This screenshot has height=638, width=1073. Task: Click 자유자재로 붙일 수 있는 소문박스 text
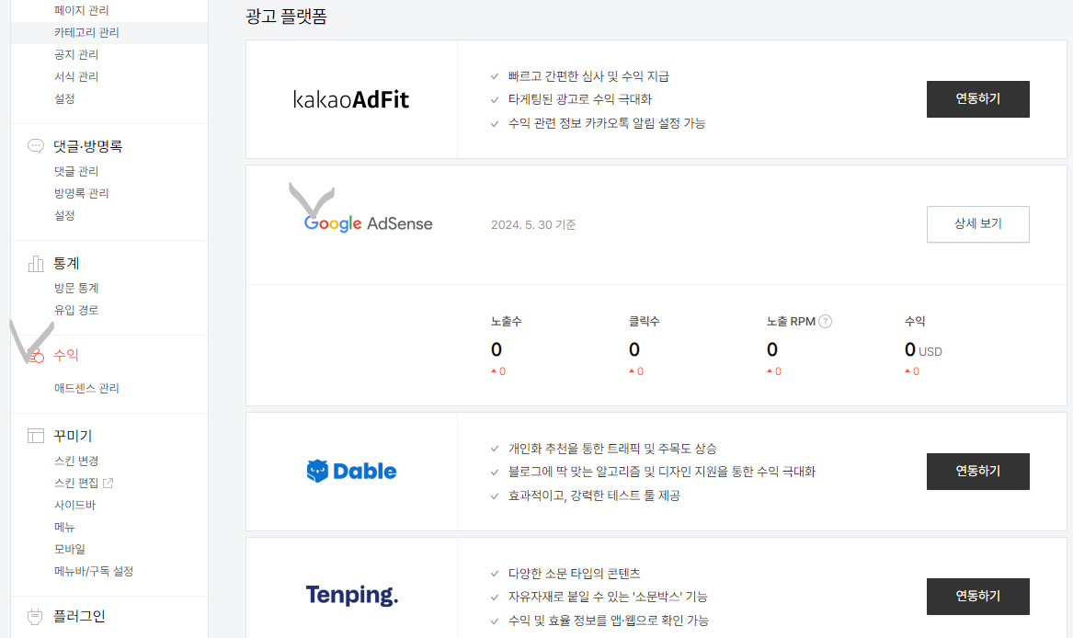[608, 597]
